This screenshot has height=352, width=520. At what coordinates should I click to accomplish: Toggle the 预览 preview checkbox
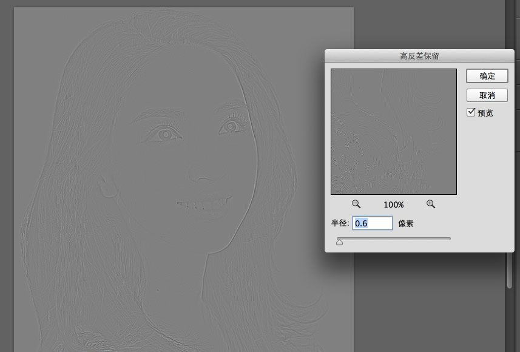coord(471,112)
